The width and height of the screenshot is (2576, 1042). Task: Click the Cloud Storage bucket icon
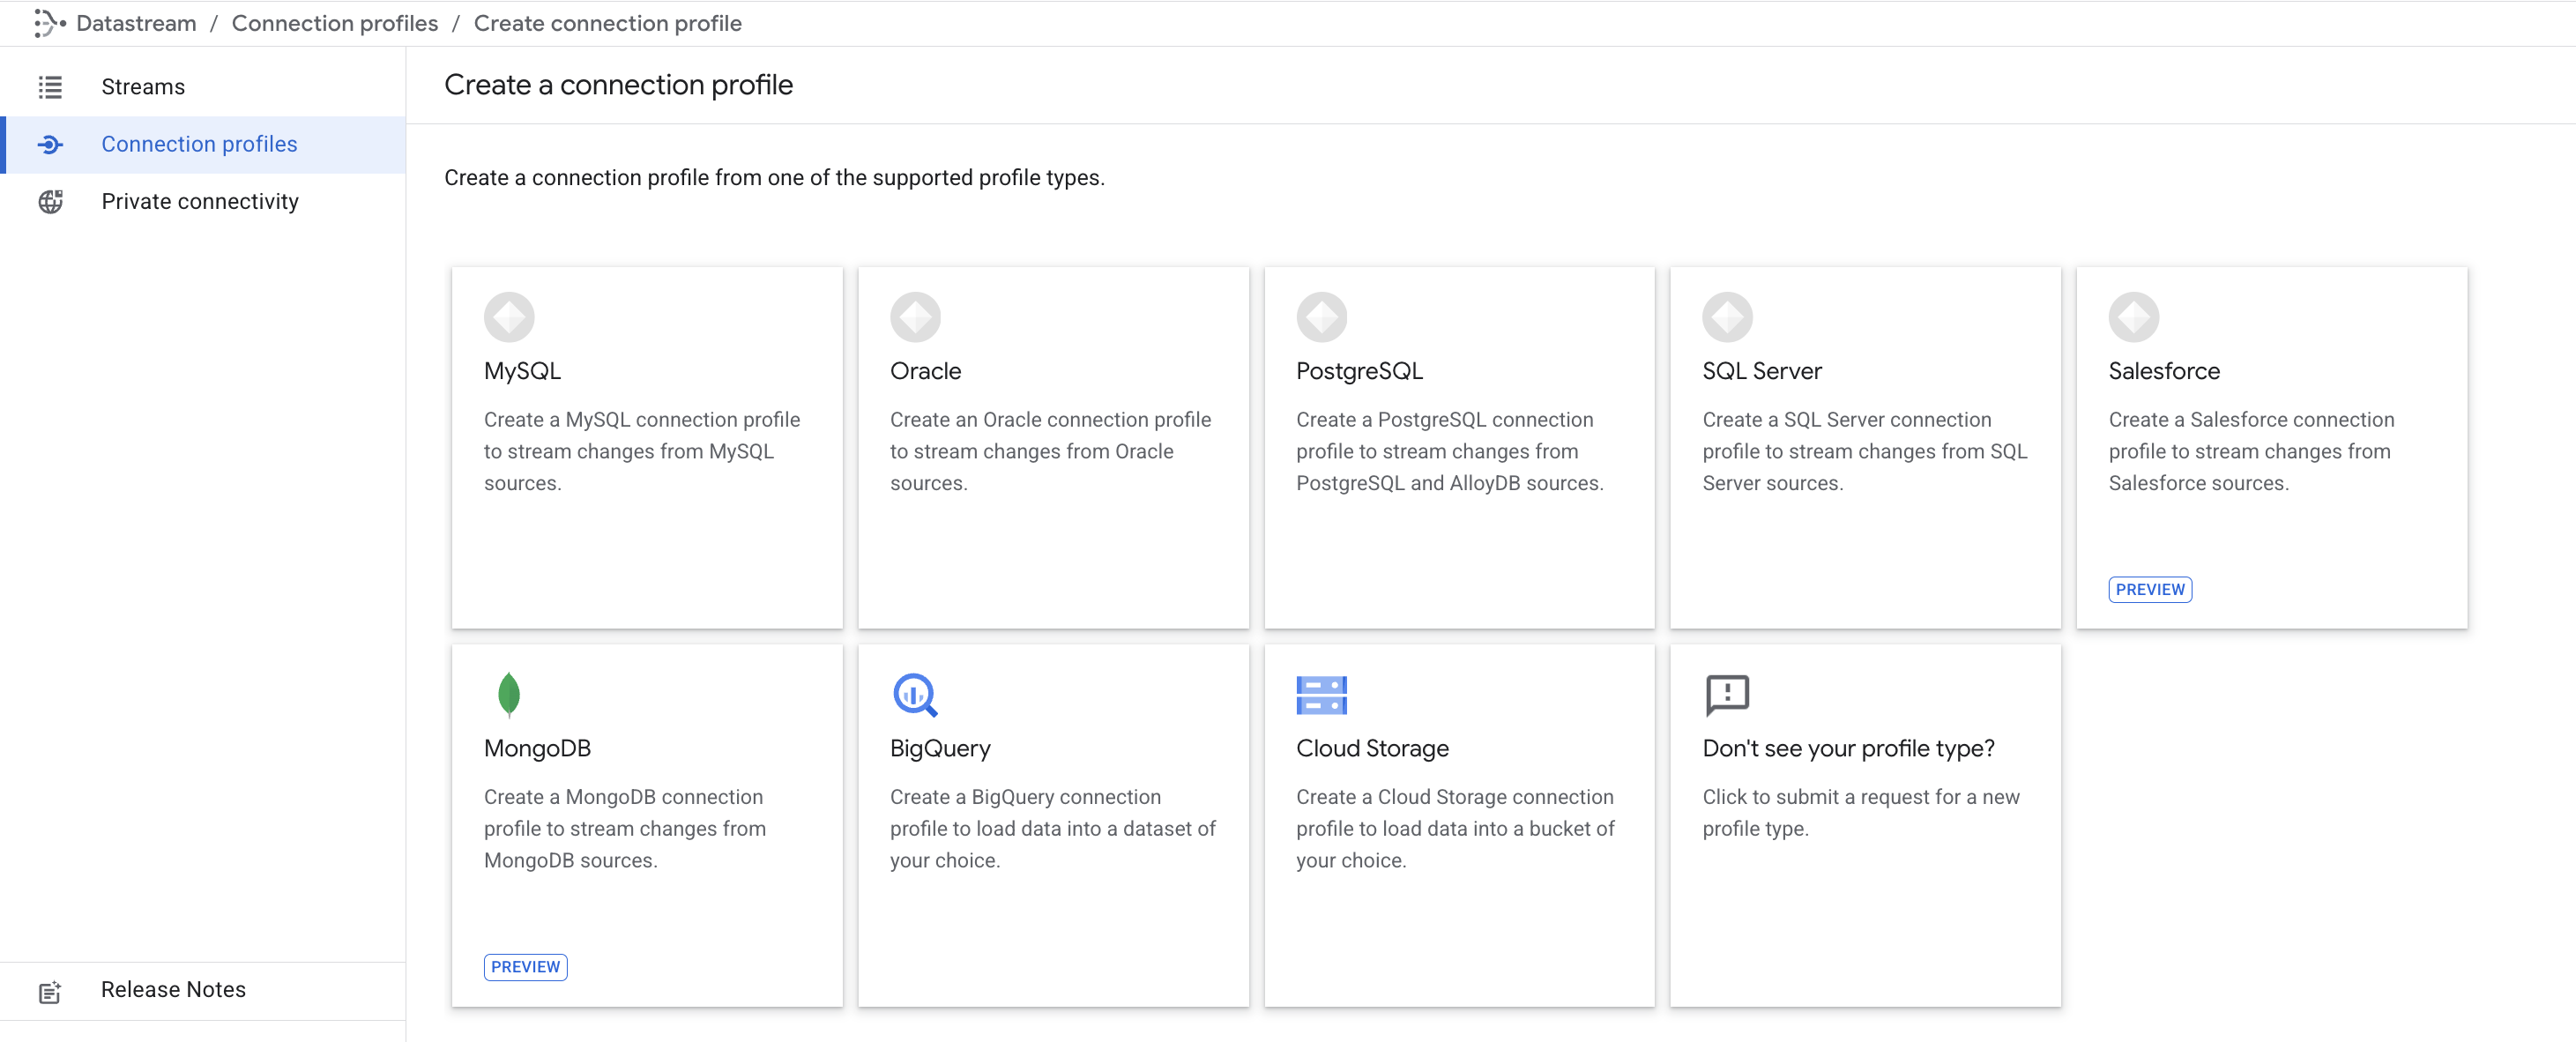(x=1321, y=694)
